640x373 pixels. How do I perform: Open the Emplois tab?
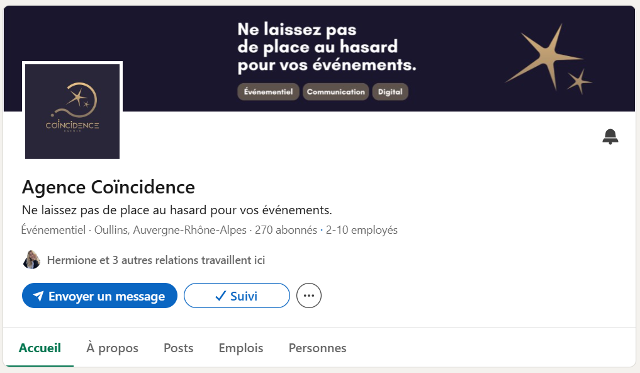click(x=240, y=348)
